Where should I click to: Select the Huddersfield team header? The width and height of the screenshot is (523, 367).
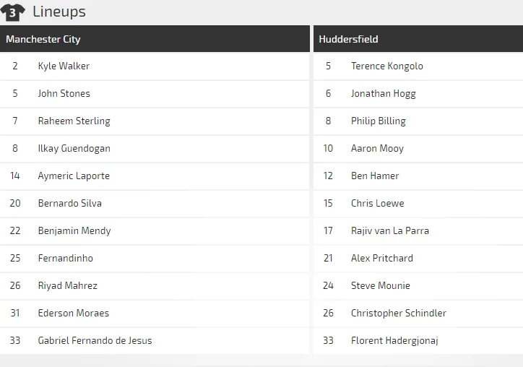tap(348, 39)
